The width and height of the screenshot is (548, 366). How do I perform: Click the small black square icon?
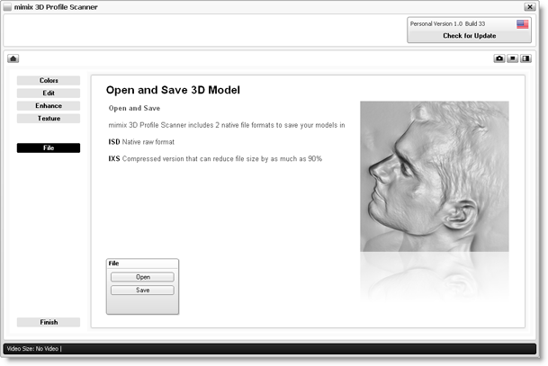coord(512,58)
